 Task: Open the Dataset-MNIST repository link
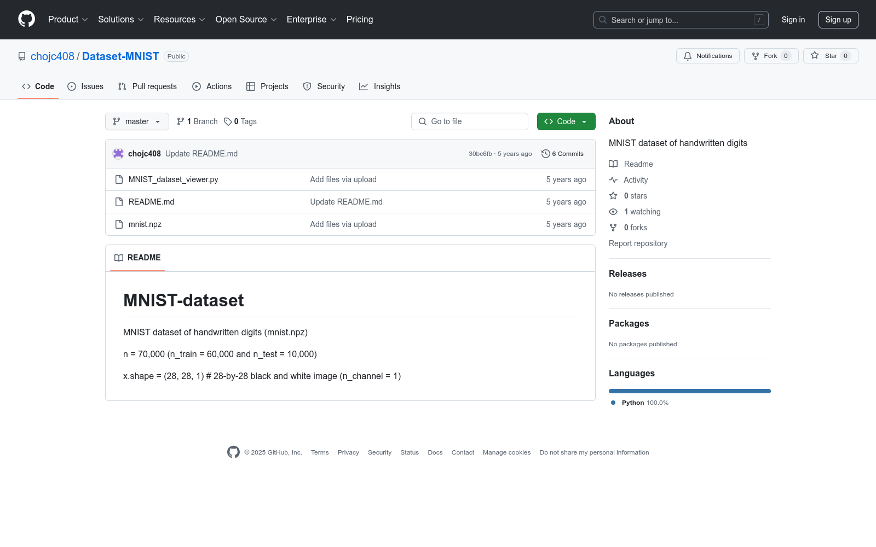coord(120,56)
